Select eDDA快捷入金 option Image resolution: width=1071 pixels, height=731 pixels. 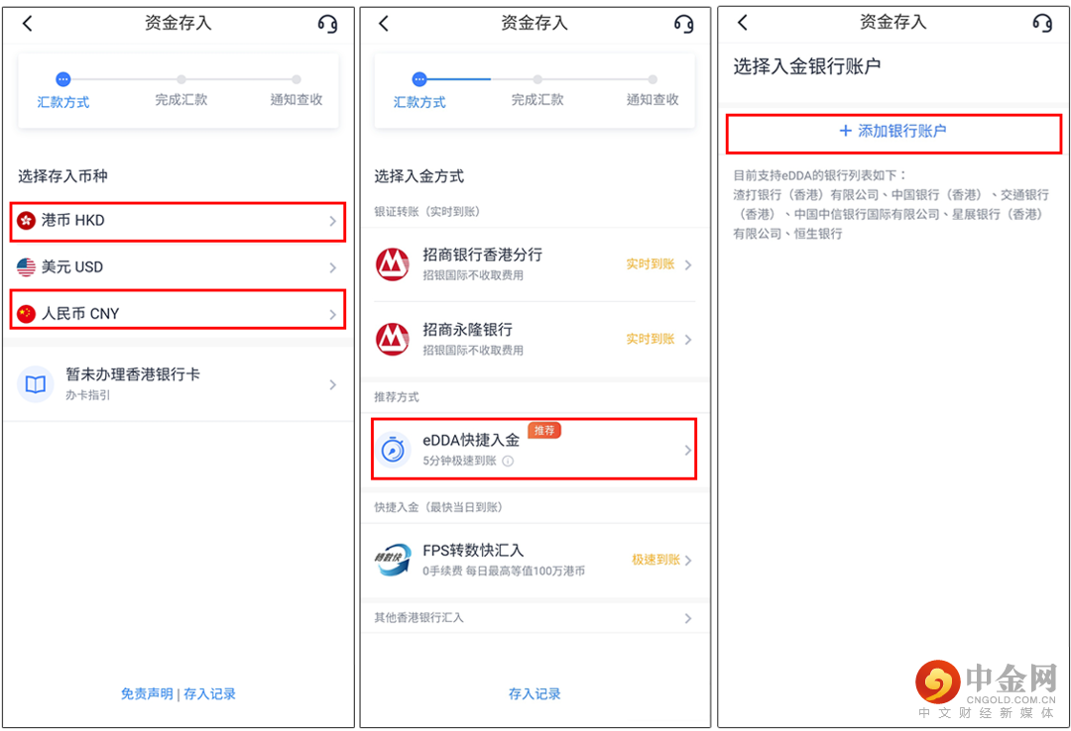535,449
